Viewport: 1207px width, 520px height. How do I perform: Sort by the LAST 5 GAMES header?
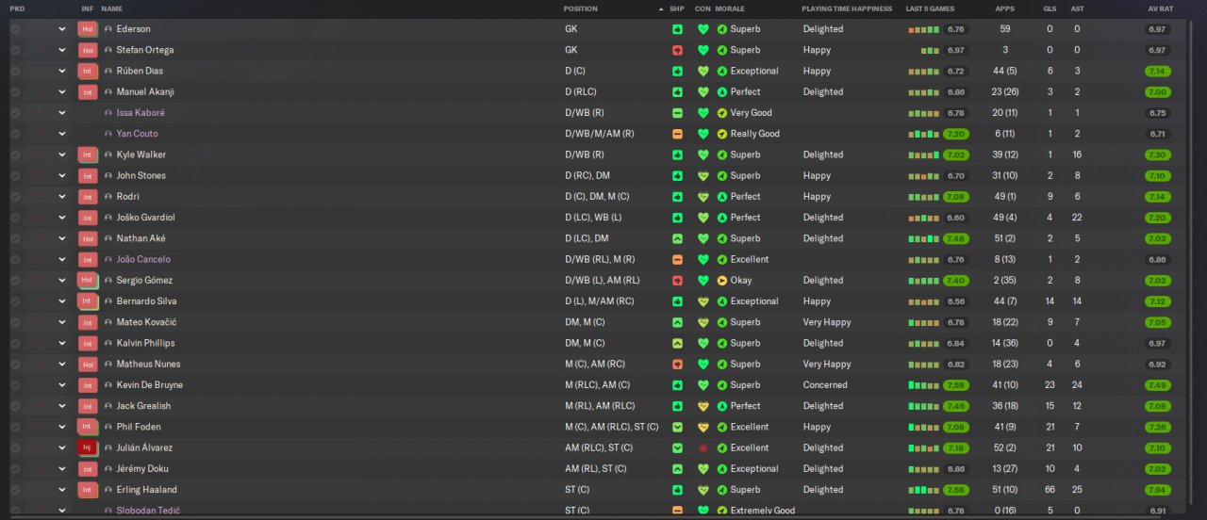[x=930, y=8]
